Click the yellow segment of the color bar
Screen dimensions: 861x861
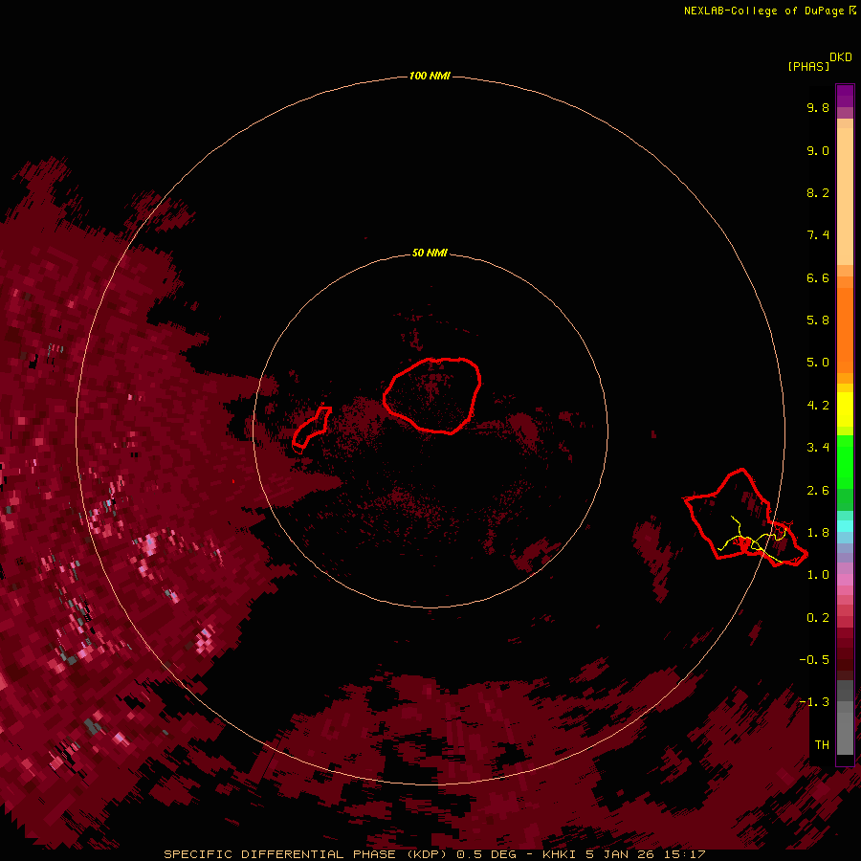pyautogui.click(x=845, y=409)
